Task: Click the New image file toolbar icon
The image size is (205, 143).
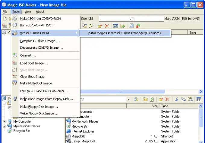Action: click(x=5, y=19)
